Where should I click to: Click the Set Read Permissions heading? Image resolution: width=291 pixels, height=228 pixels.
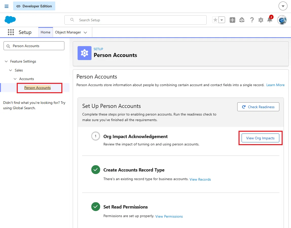coord(125,207)
